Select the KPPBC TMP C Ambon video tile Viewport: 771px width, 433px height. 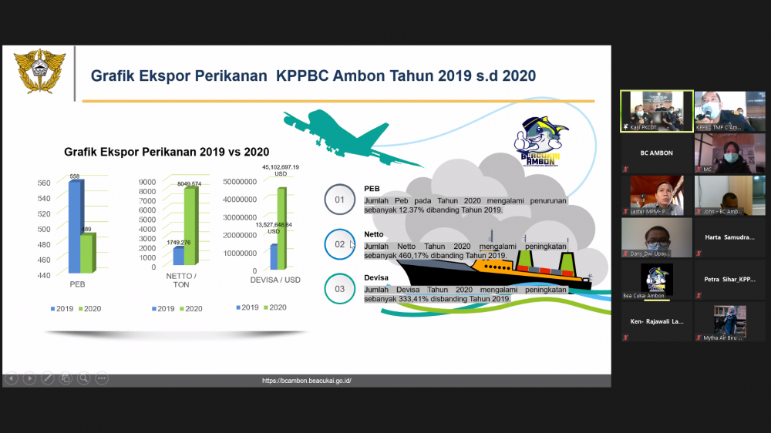tap(729, 111)
